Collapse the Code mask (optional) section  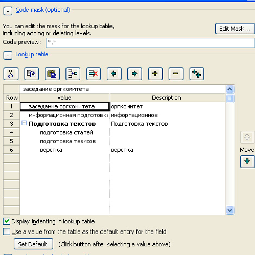pos(8,11)
